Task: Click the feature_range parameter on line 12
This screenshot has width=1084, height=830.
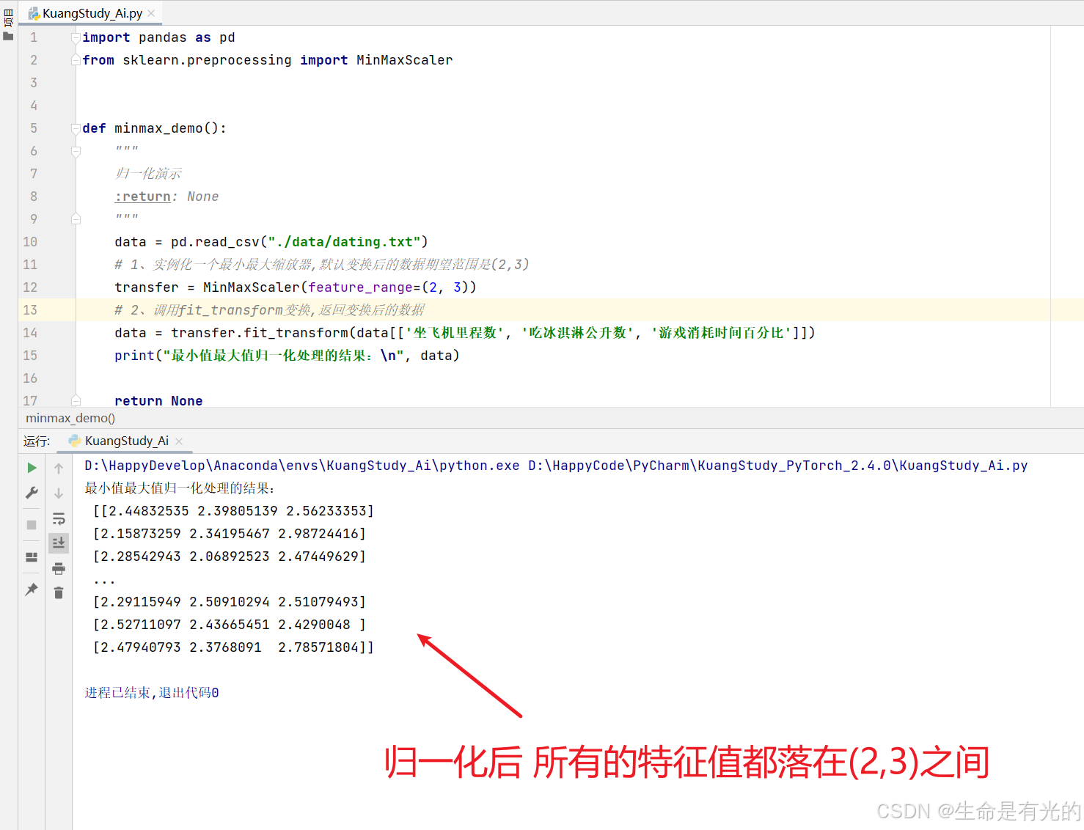Action: (x=361, y=287)
